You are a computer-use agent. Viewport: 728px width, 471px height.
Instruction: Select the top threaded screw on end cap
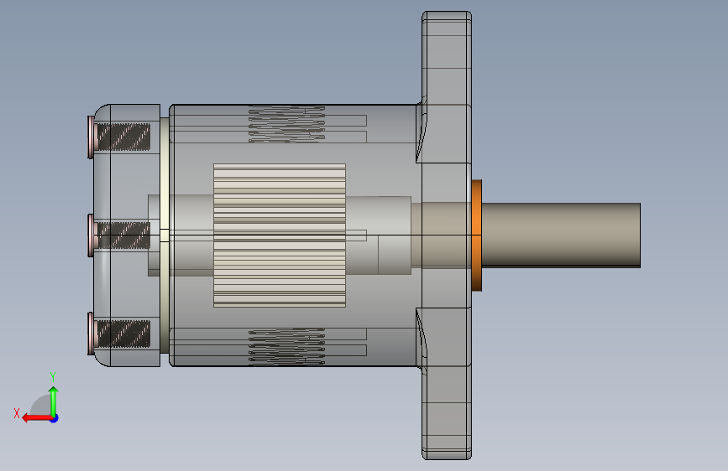[119, 137]
